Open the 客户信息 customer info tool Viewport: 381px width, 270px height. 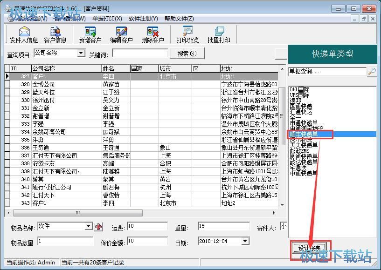pyautogui.click(x=55, y=35)
